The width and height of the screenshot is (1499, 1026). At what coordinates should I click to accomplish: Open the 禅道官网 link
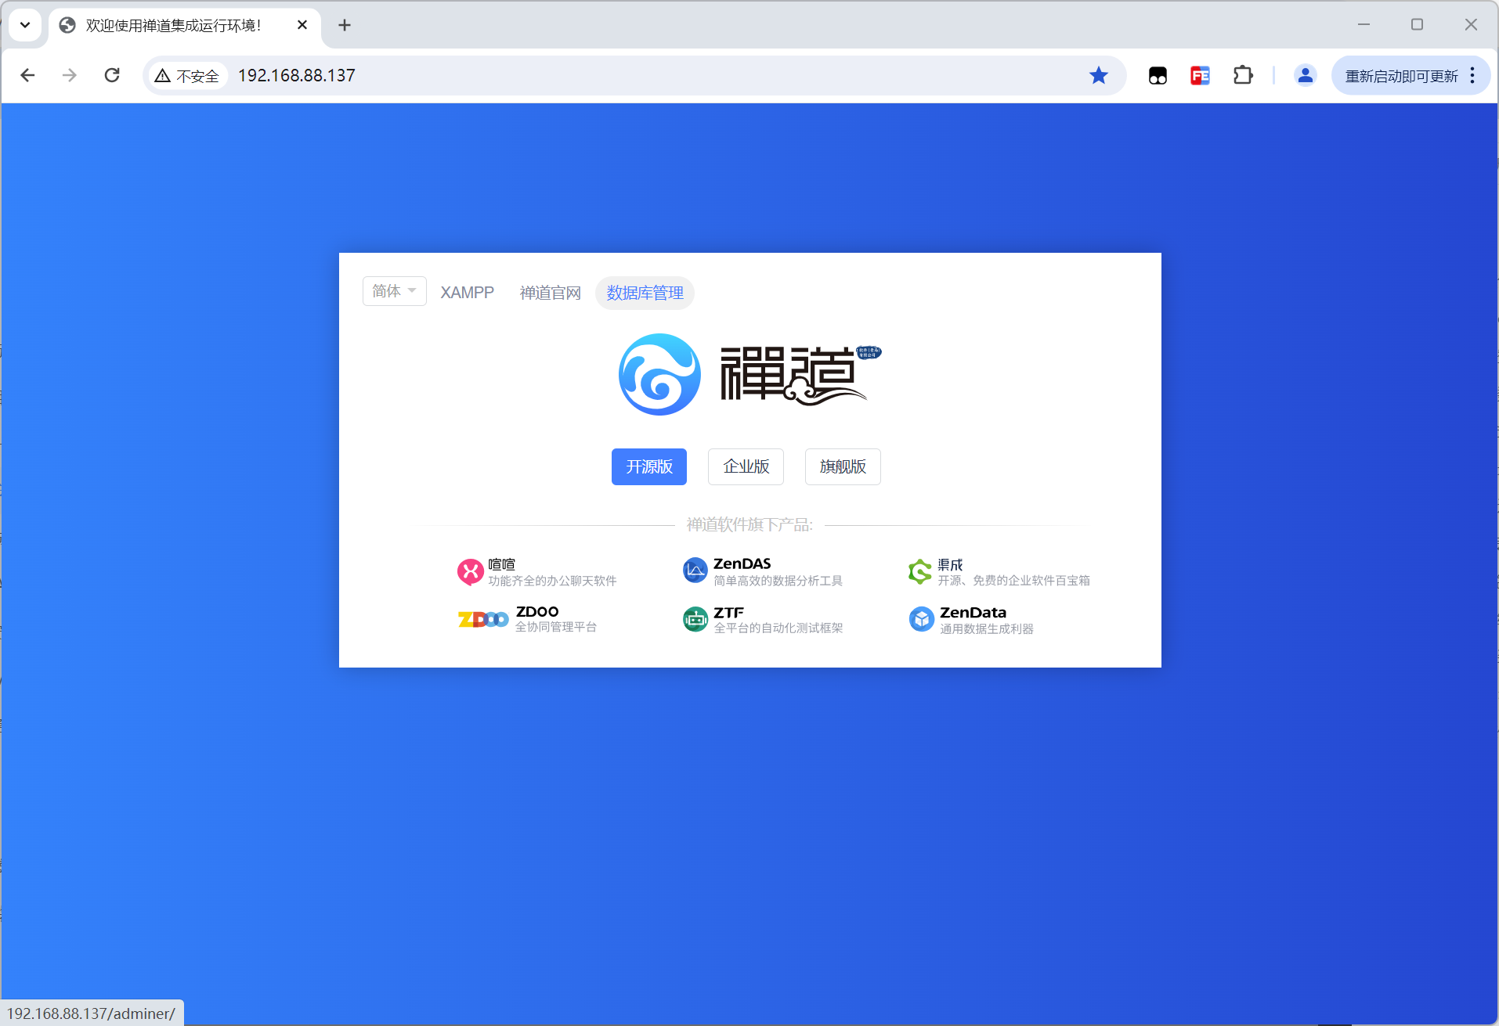click(x=551, y=293)
